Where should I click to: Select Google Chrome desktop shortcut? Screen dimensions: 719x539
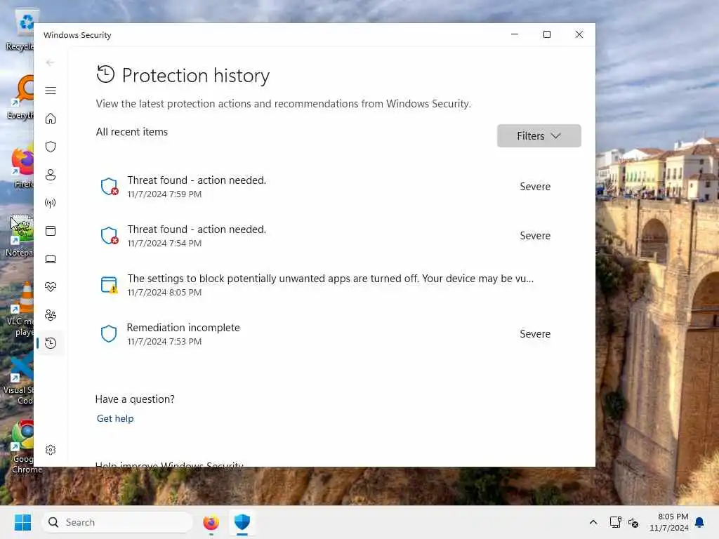click(21, 447)
